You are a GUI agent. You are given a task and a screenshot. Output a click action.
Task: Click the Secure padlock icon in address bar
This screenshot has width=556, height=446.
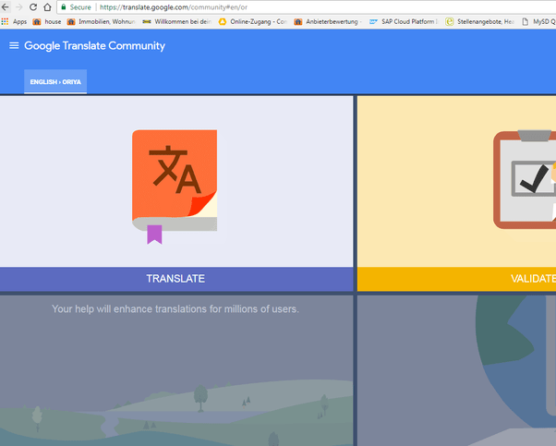coord(64,7)
